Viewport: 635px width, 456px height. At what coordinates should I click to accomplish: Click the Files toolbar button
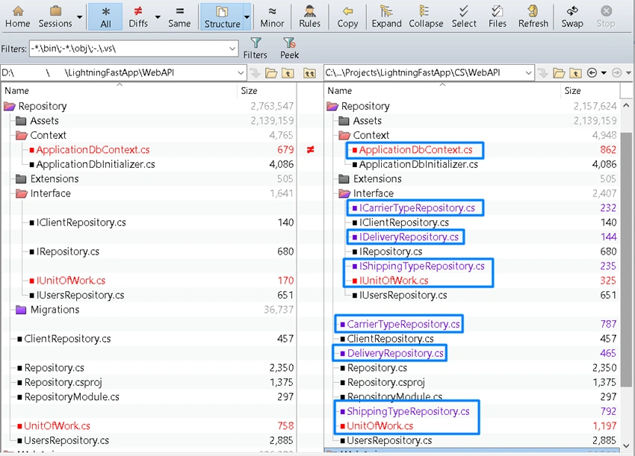point(498,16)
